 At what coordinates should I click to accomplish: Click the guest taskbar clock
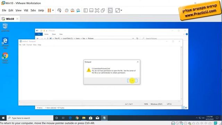210,118
